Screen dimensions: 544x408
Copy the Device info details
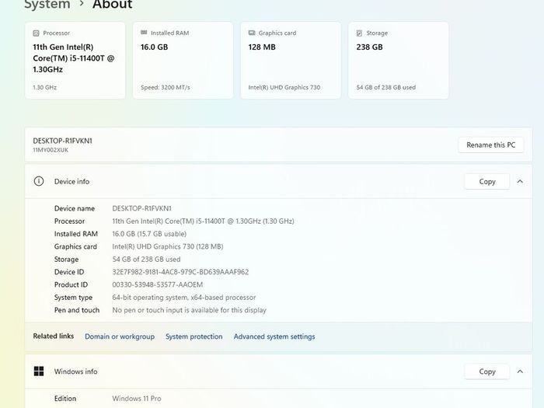coord(486,181)
